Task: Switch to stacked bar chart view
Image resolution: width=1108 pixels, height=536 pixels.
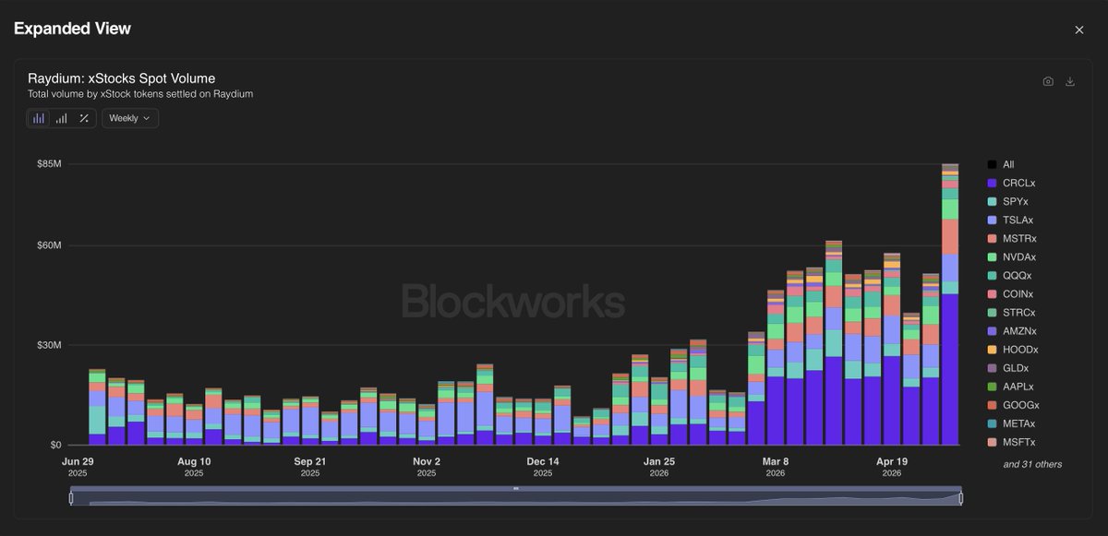Action: (x=39, y=118)
